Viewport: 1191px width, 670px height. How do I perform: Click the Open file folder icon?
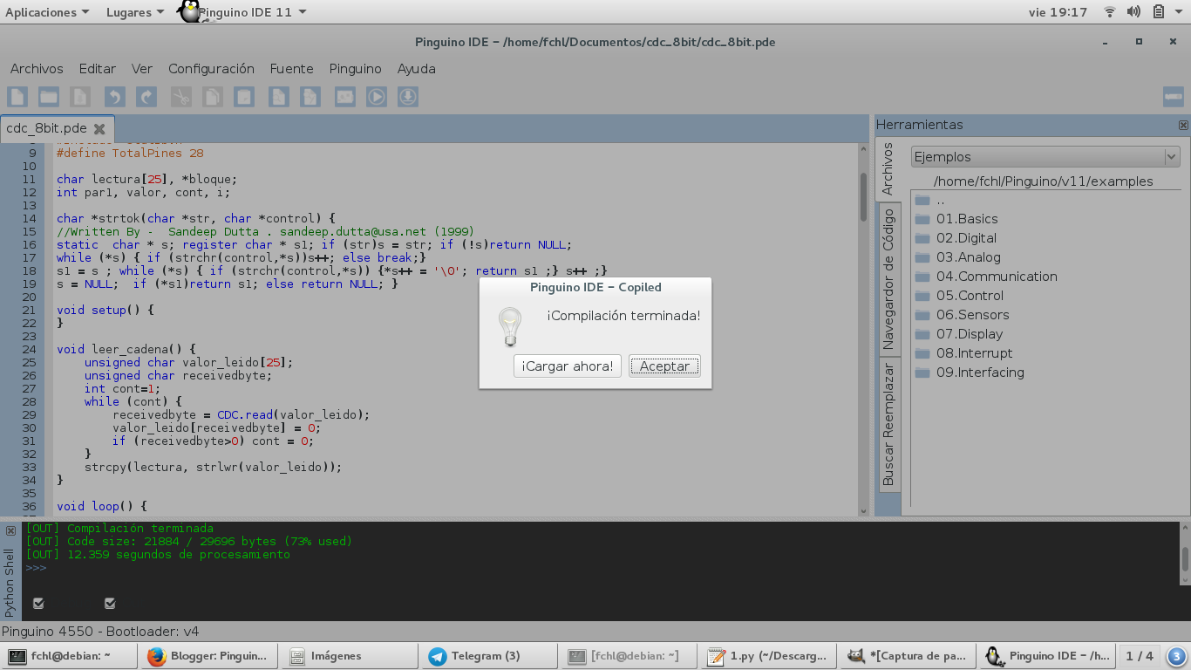click(48, 97)
